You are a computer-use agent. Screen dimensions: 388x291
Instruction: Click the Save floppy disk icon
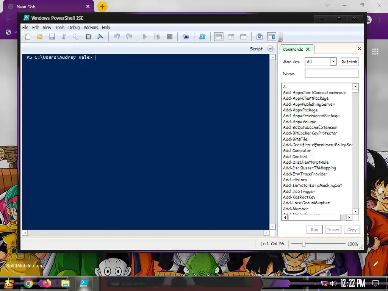click(x=52, y=37)
